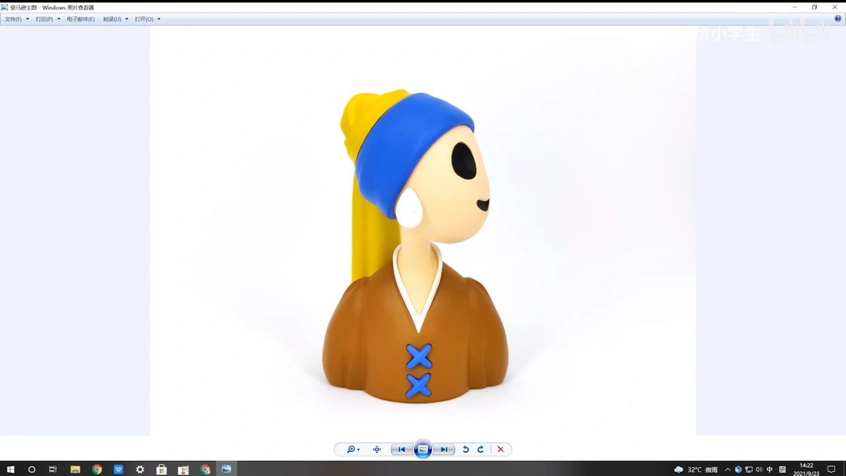Open the volume speaker tray icon

[759, 469]
